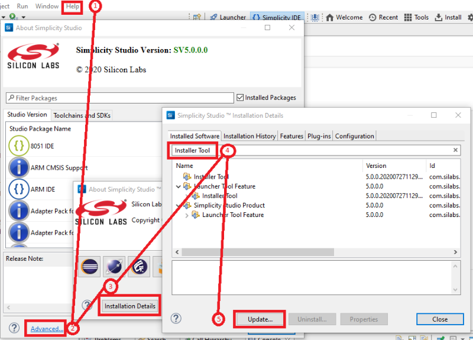Click Close in Installation Details dialog

(x=440, y=319)
